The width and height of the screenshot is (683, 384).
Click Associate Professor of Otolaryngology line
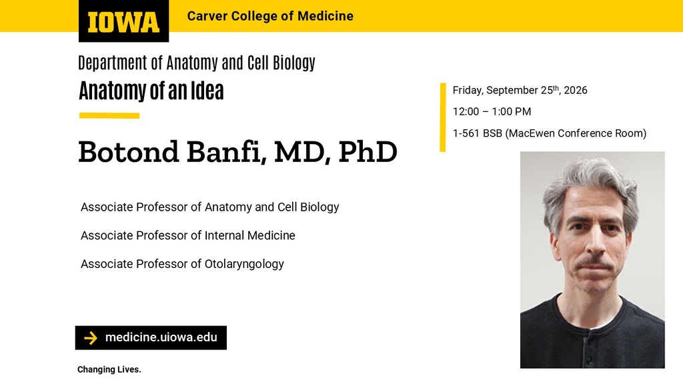click(x=182, y=264)
